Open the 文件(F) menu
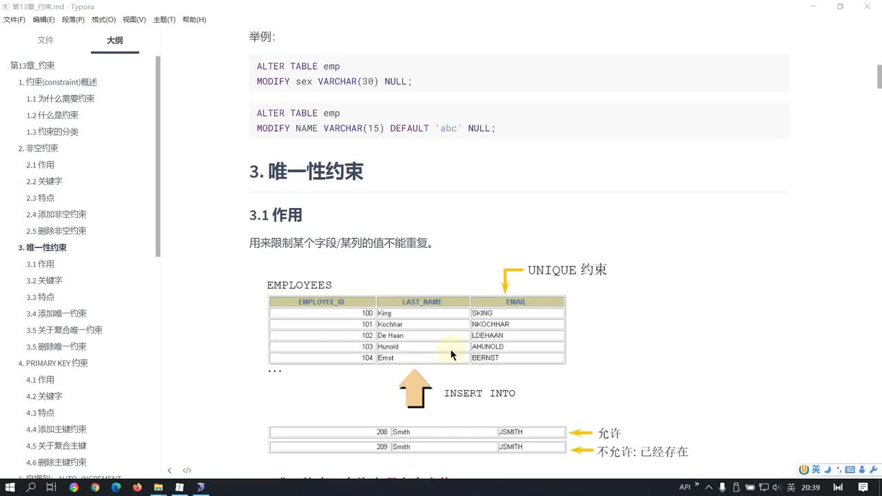 tap(14, 20)
